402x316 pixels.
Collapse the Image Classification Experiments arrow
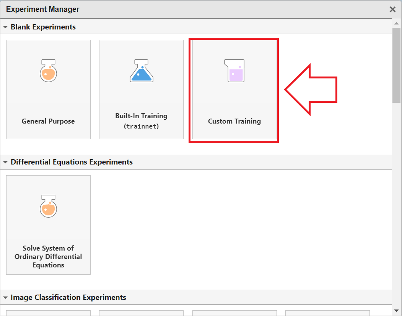point(5,298)
